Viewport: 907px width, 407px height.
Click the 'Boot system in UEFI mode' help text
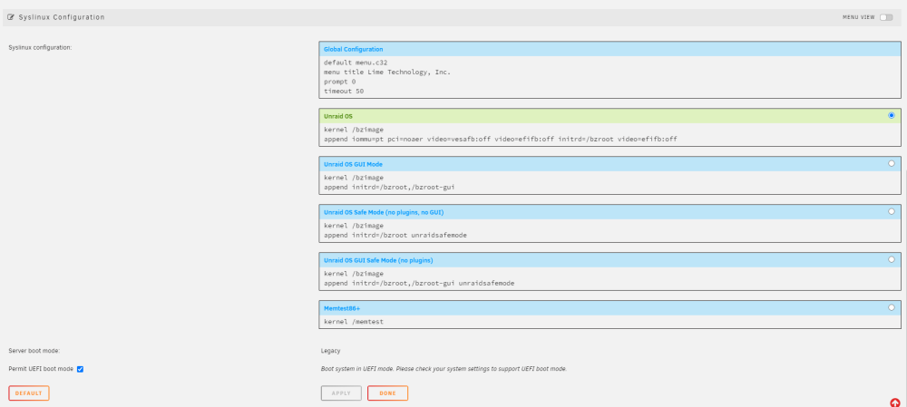pos(444,369)
